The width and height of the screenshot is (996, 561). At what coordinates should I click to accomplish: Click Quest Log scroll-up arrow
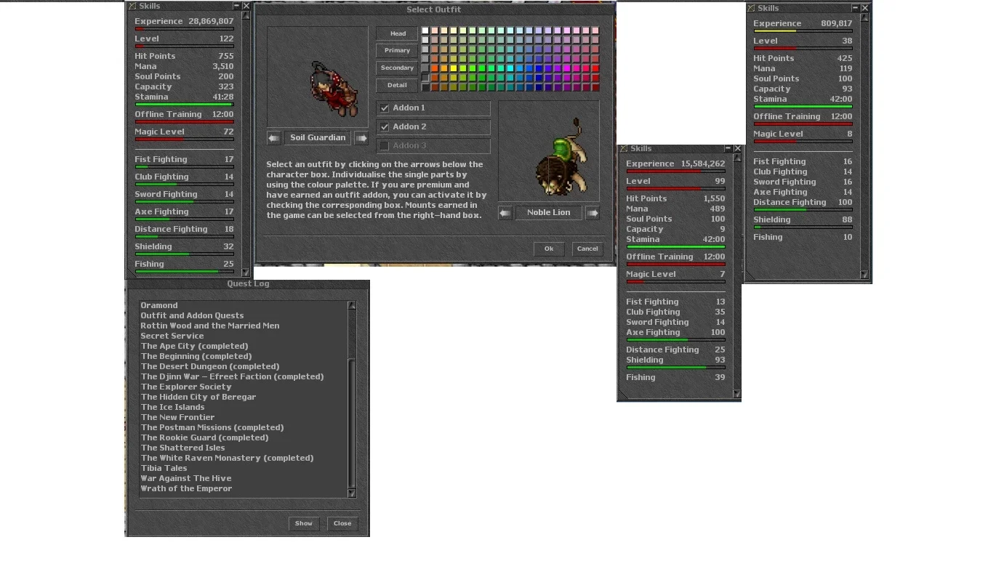(352, 306)
